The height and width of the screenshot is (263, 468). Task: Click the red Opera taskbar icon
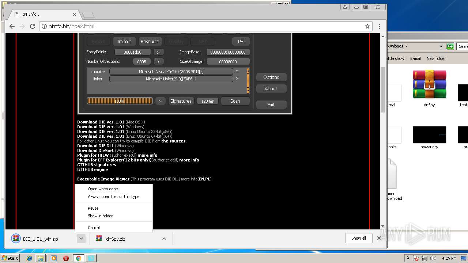click(x=66, y=258)
